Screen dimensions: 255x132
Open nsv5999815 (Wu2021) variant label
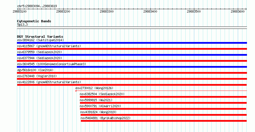[96, 100]
